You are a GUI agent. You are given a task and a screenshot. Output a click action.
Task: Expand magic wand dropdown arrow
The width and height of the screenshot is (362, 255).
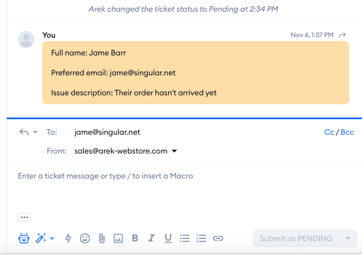52,238
